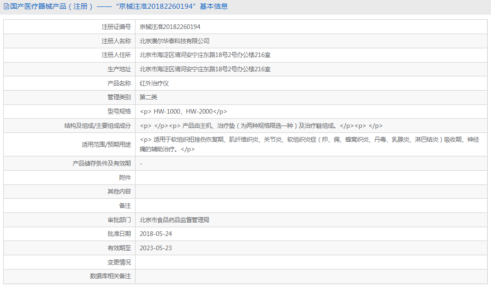Click the 数据库相关备注 row label

pos(111,276)
